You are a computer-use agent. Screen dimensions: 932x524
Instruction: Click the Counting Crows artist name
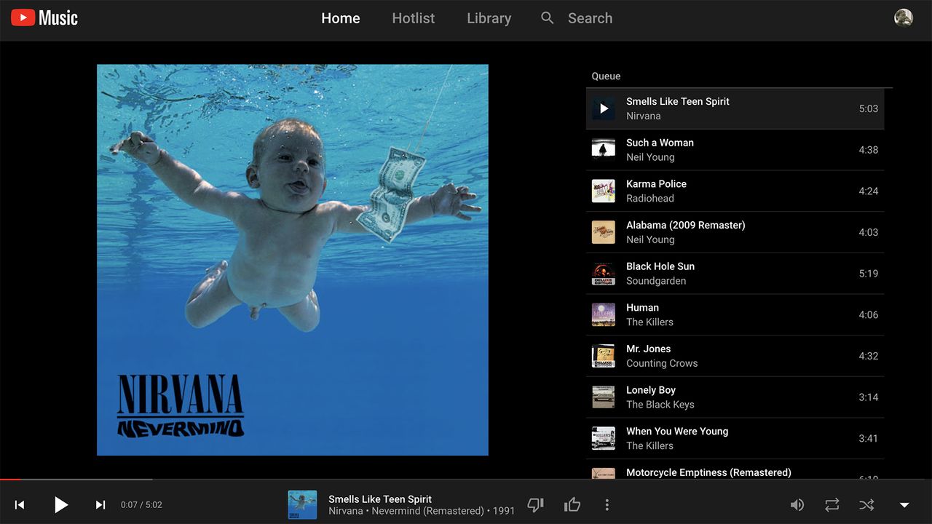[x=662, y=363]
